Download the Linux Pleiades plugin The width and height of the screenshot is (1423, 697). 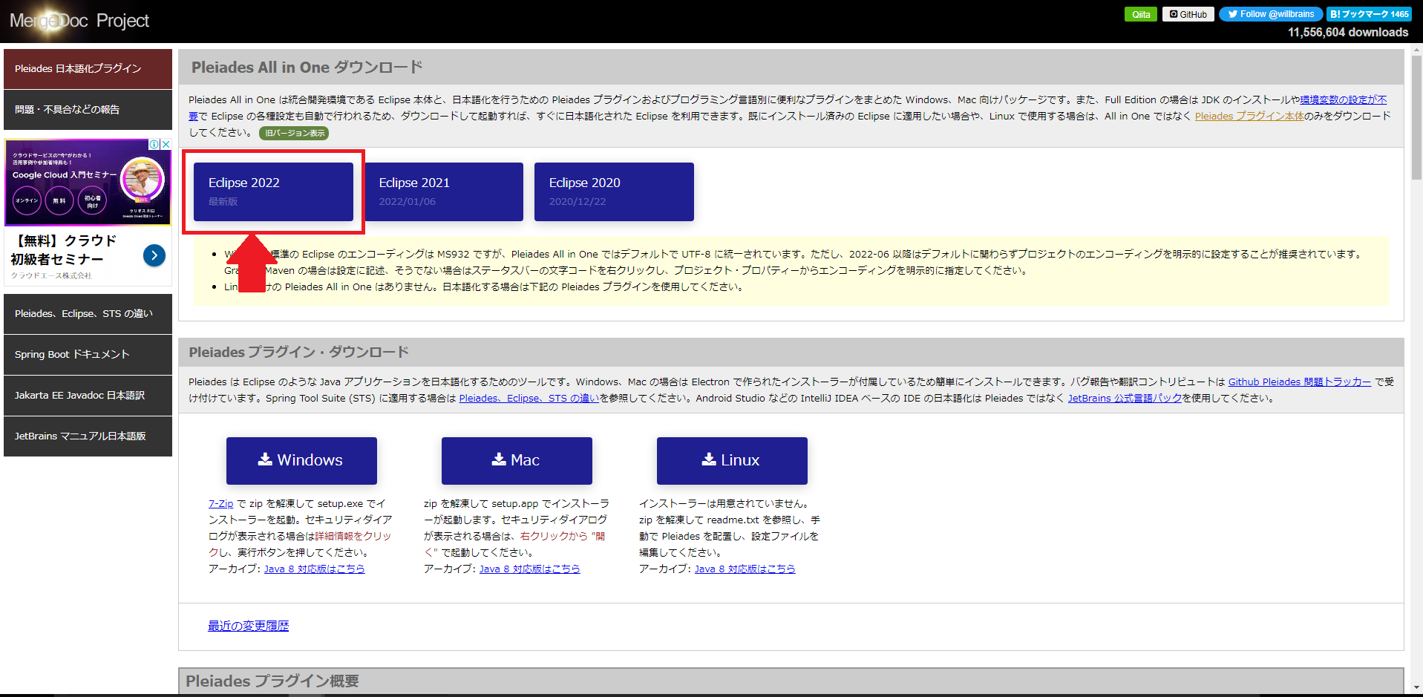coord(732,460)
